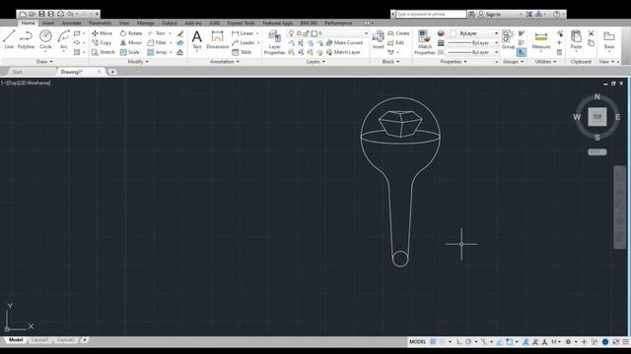Click the Scale command

(x=129, y=52)
